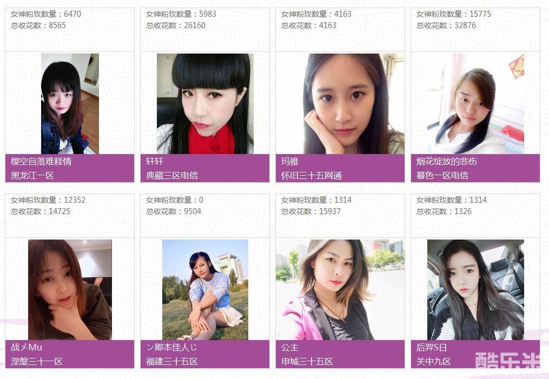
Task: Click the name 樱空自落难释情
Action: pyautogui.click(x=41, y=161)
